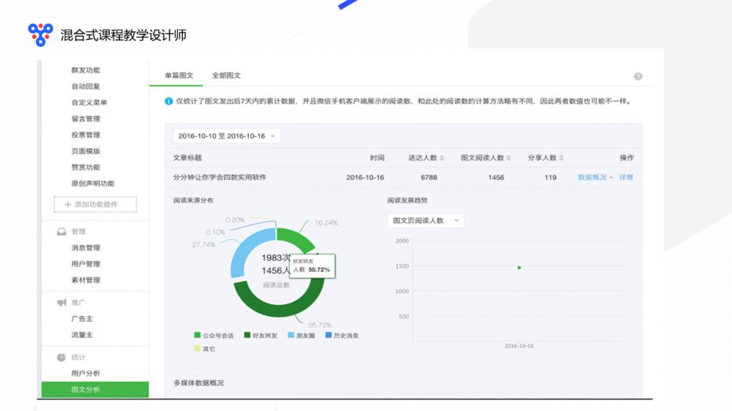Click the sort arrows beside 分享人数
The width and height of the screenshot is (732, 411).
562,158
